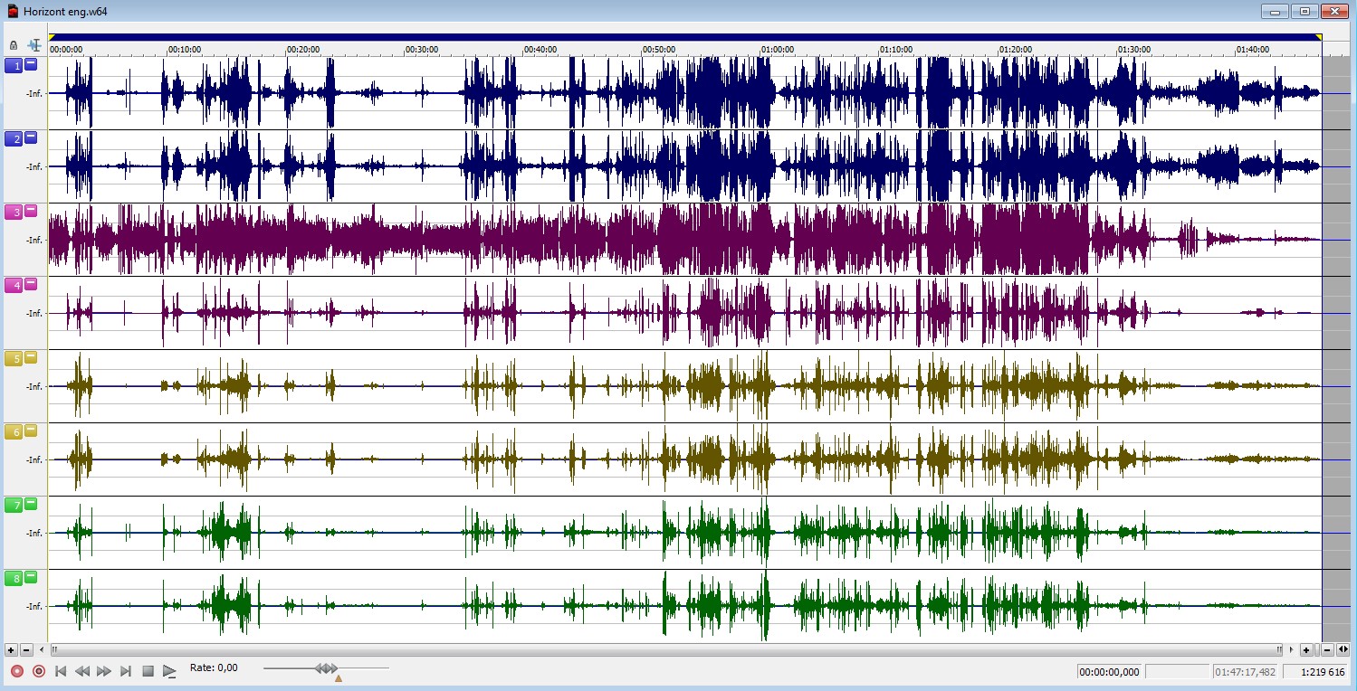
Task: Toggle channel 7 number button
Action: click(13, 505)
